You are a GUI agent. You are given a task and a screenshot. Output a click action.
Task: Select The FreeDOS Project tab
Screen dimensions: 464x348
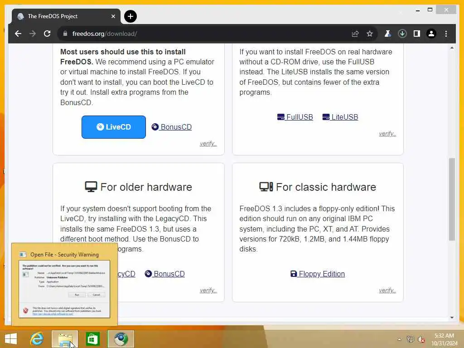66,16
